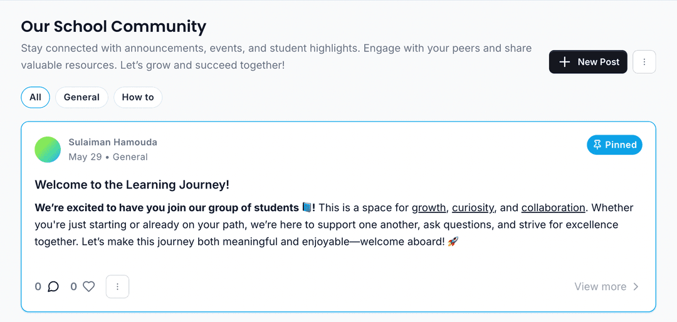This screenshot has width=677, height=322.
Task: Open Sulaiman Hamouda's author name link
Action: (x=113, y=142)
